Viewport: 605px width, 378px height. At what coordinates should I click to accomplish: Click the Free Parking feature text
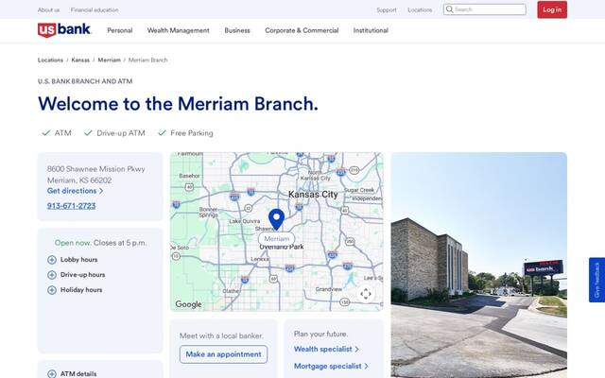192,133
